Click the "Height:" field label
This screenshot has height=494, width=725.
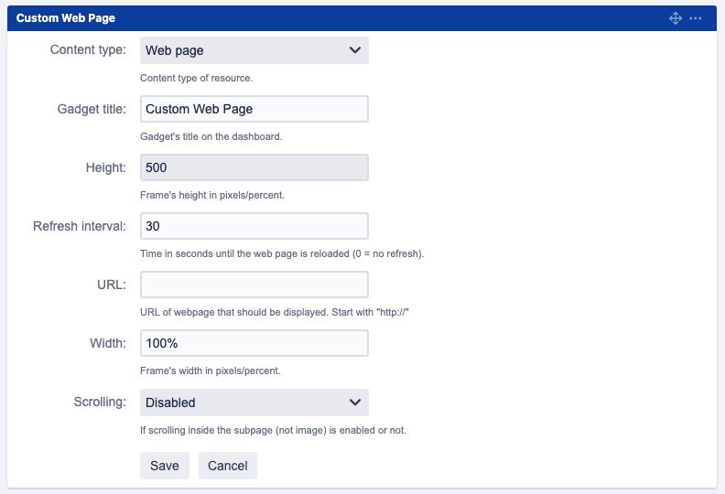[106, 167]
